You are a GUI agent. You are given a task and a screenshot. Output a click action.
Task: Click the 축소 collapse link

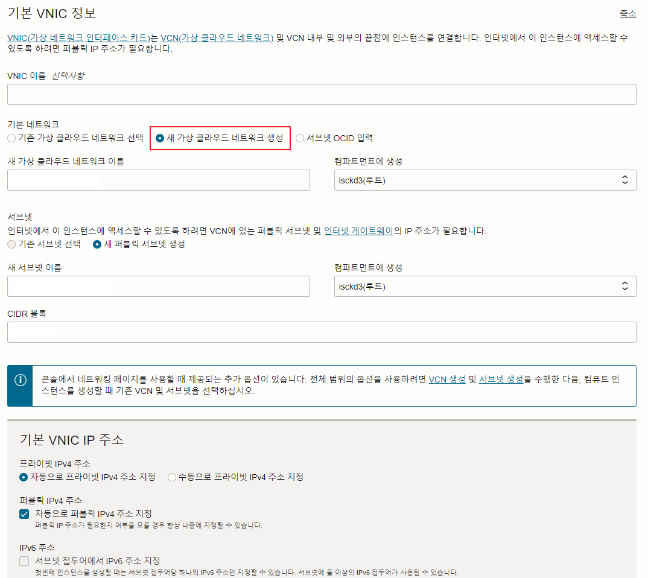coord(627,14)
